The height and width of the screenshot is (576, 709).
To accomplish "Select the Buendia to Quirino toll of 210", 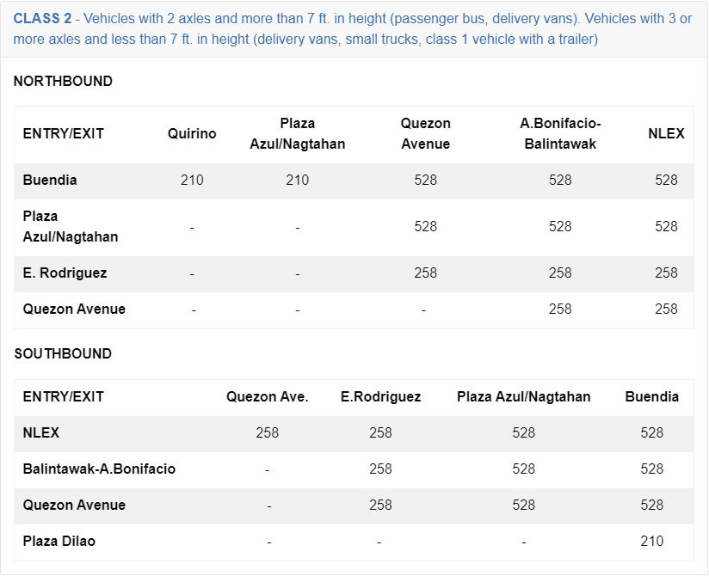I will (x=192, y=180).
